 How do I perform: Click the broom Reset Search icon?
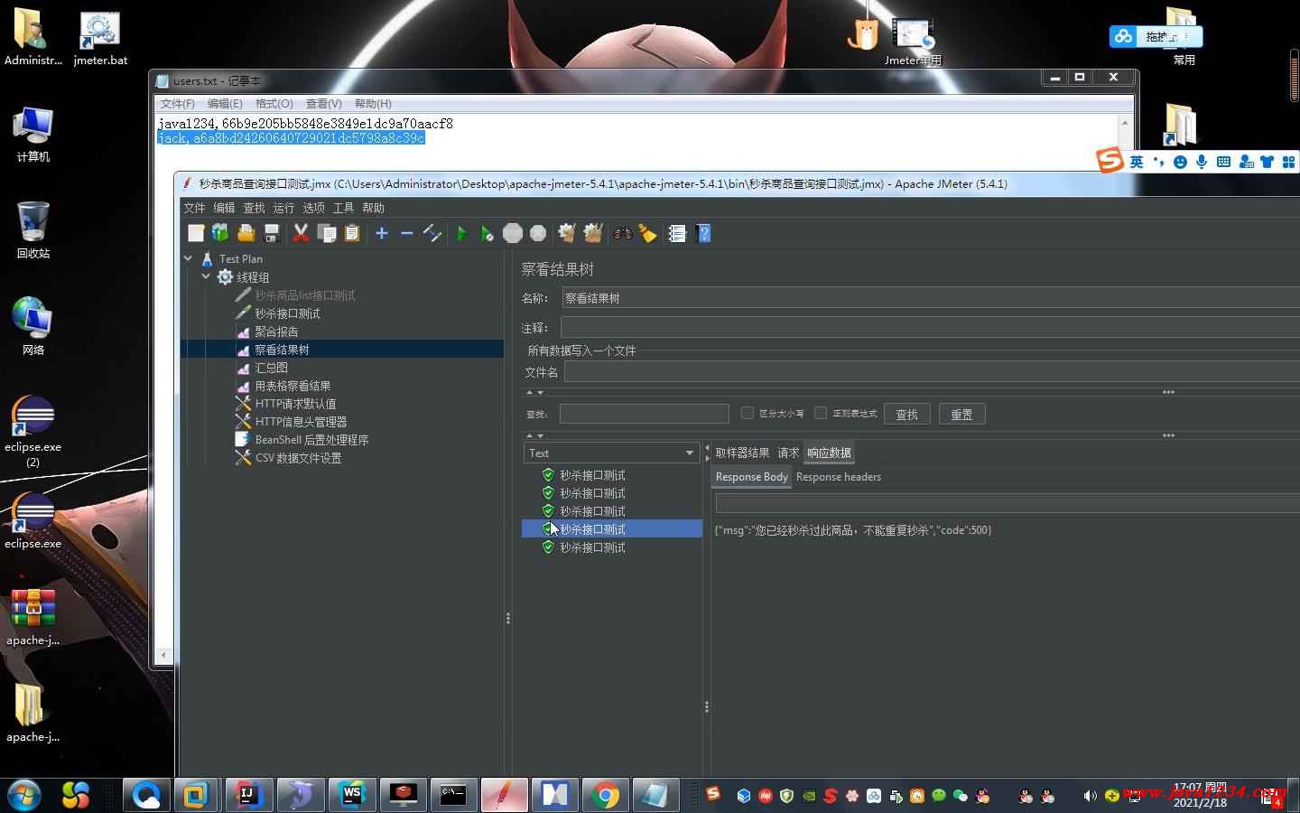648,233
